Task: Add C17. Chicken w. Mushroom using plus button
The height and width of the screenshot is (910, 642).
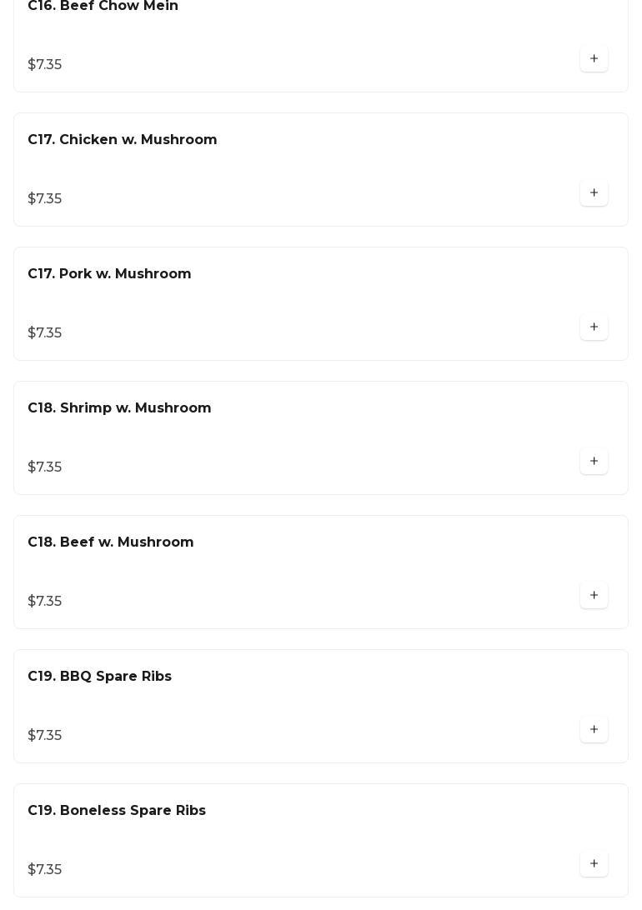Action: coord(594,193)
